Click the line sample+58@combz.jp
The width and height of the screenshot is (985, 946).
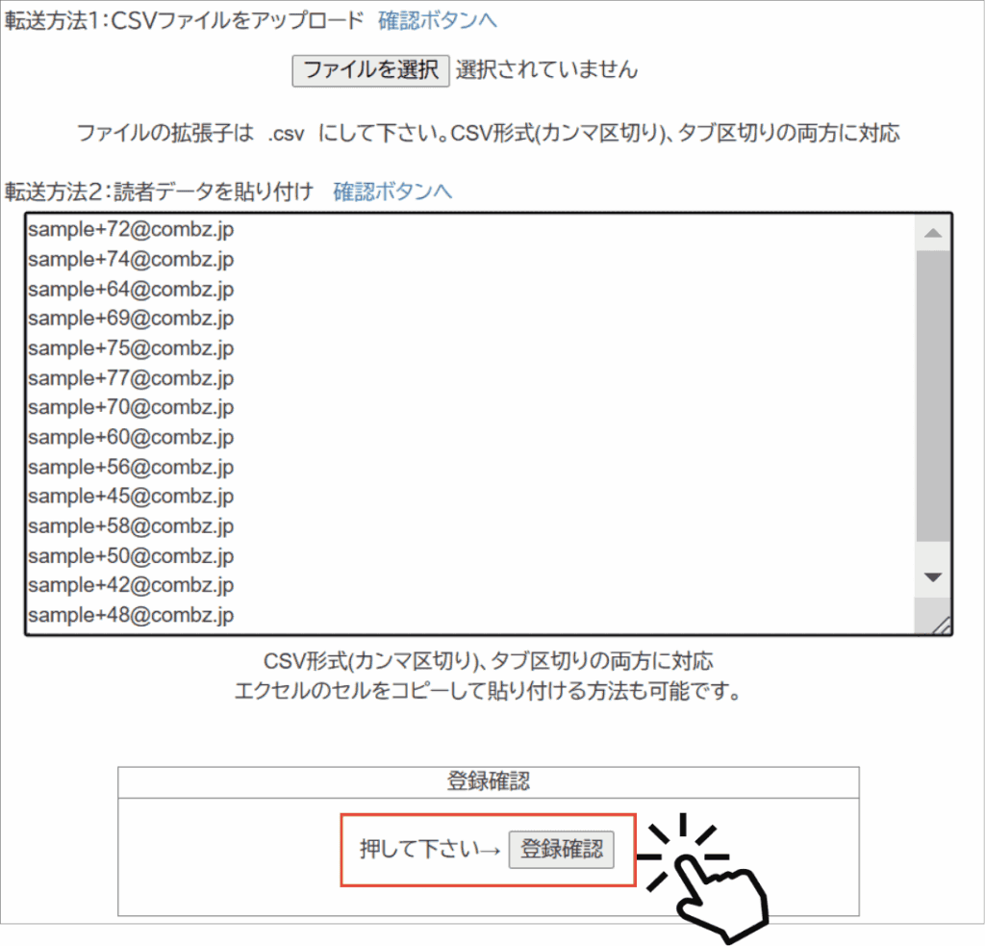131,526
